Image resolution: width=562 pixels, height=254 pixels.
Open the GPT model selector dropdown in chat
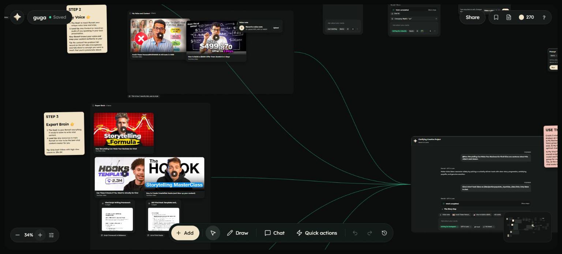466,227
